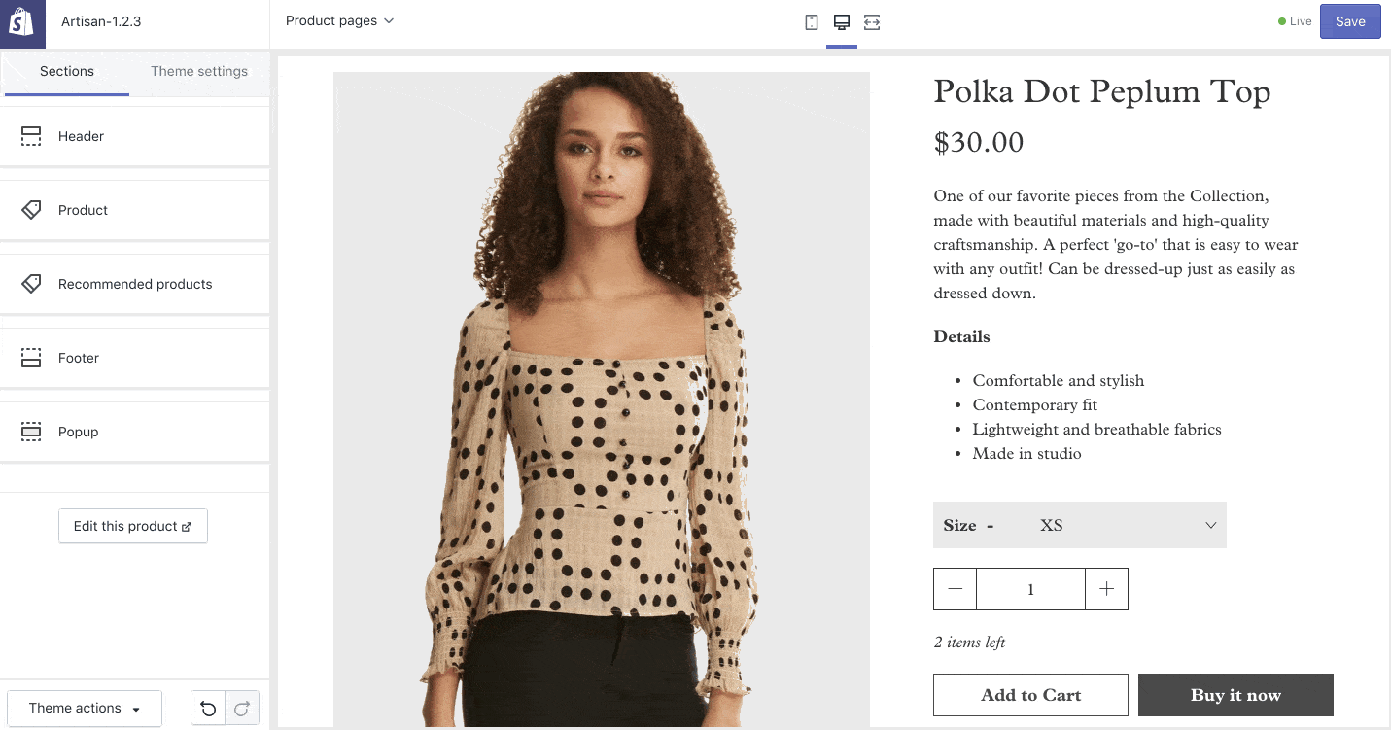The image size is (1391, 730).
Task: Expand the Size XS dropdown
Action: [1079, 525]
